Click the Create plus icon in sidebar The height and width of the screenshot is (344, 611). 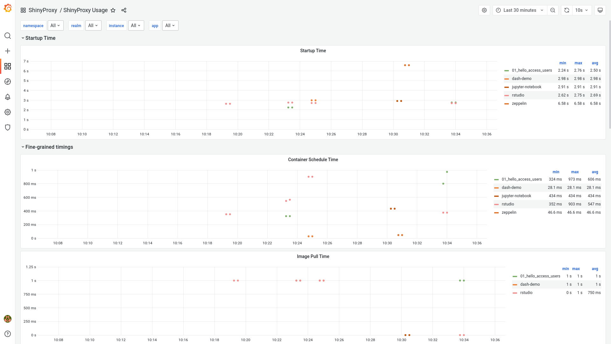tap(8, 51)
